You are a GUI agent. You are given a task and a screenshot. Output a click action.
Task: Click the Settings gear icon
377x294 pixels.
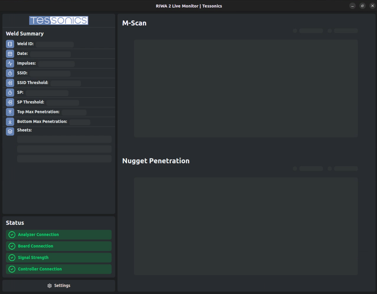(x=50, y=286)
